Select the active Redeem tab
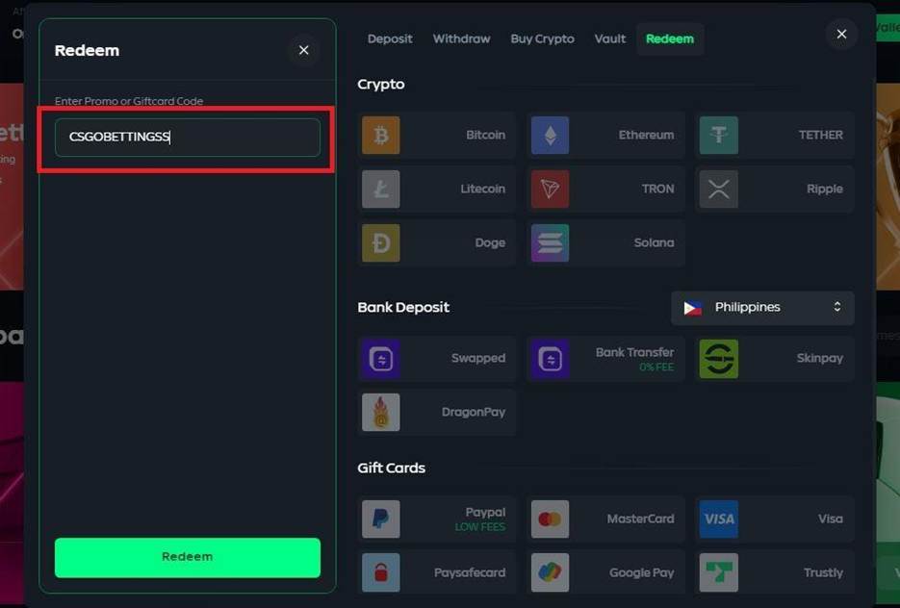Screen dimensions: 900x608 (670, 39)
